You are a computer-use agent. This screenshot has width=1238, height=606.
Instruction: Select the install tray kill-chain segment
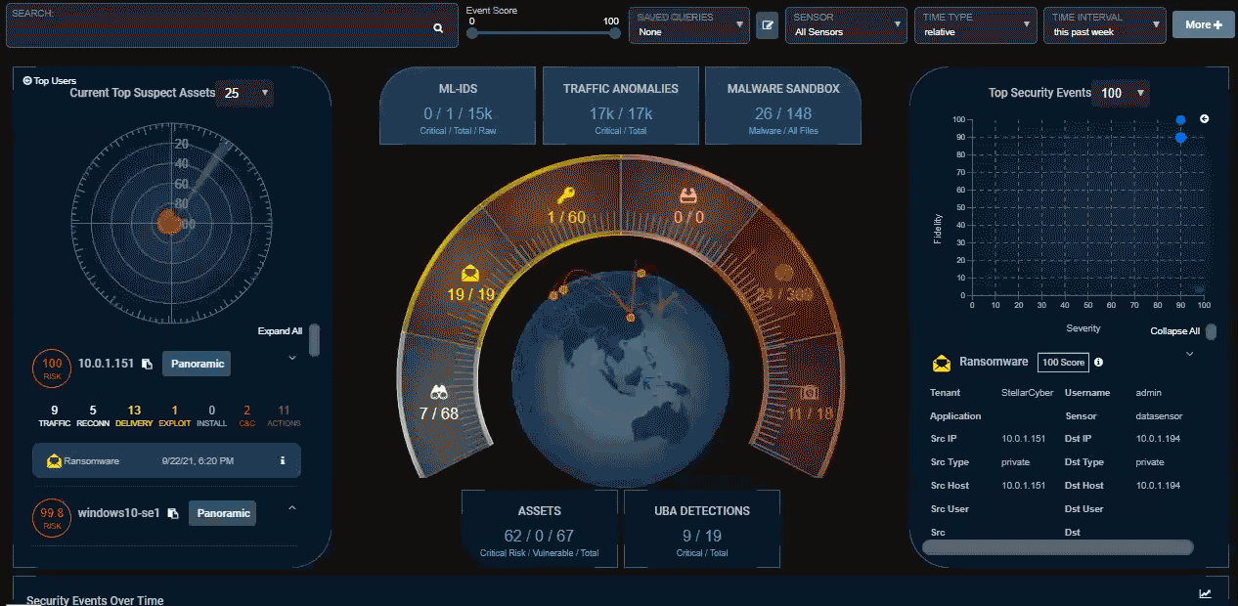[687, 195]
